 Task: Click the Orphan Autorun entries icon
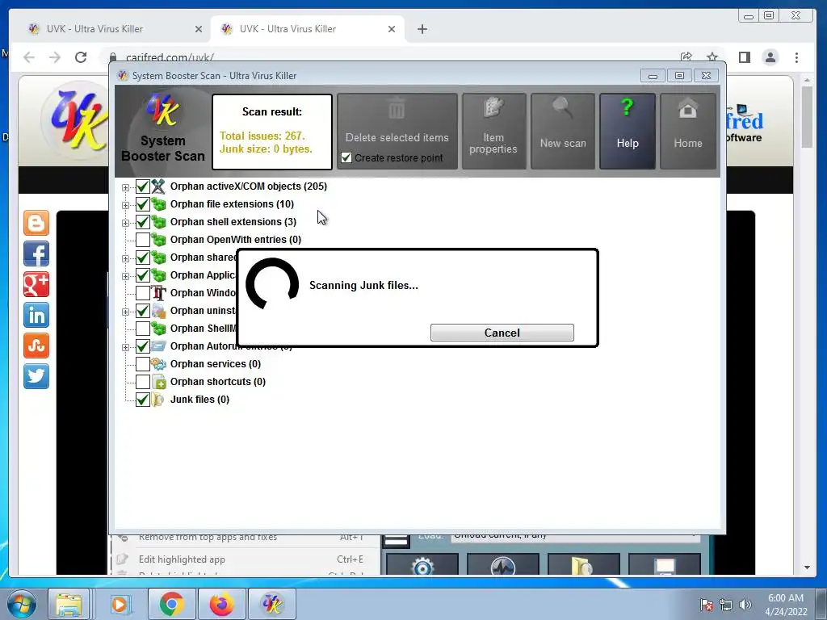coord(158,346)
